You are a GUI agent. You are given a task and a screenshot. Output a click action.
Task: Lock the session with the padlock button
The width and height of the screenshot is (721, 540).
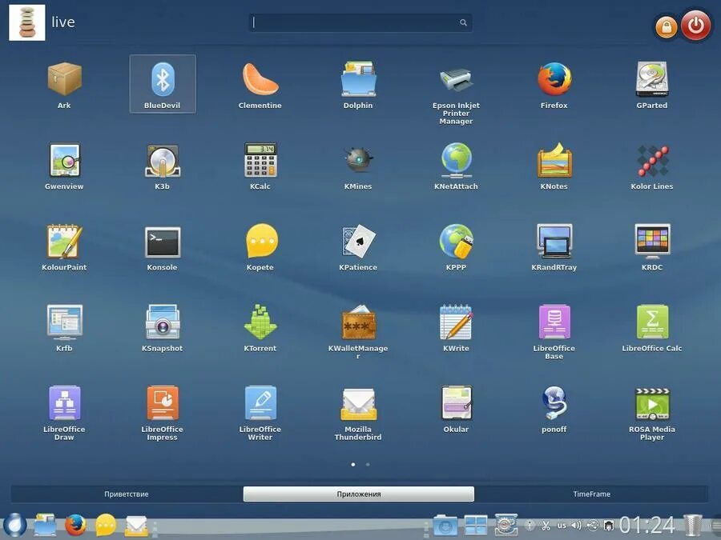pos(667,26)
